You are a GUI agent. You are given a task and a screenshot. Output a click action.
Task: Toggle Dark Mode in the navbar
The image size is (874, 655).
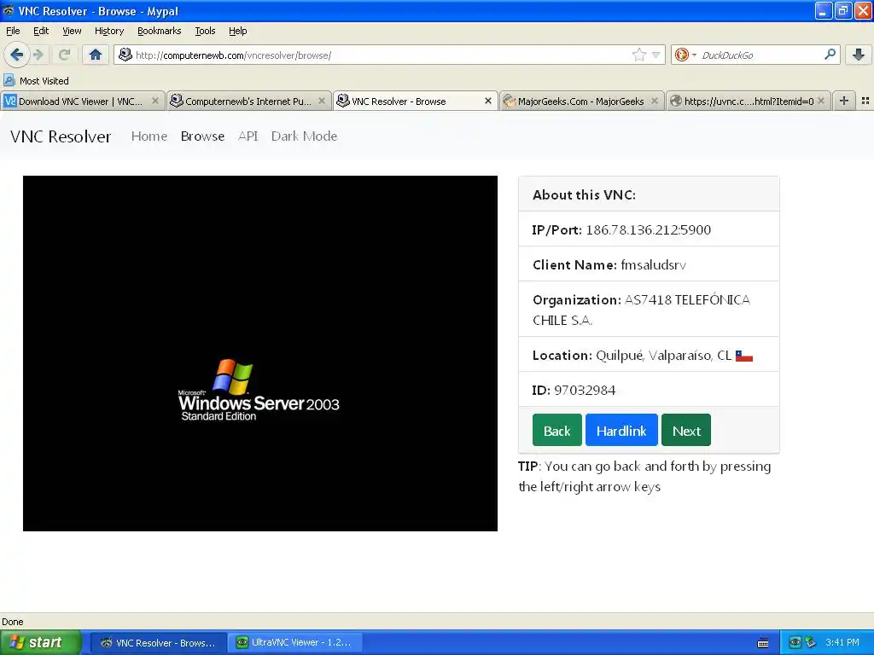click(304, 136)
